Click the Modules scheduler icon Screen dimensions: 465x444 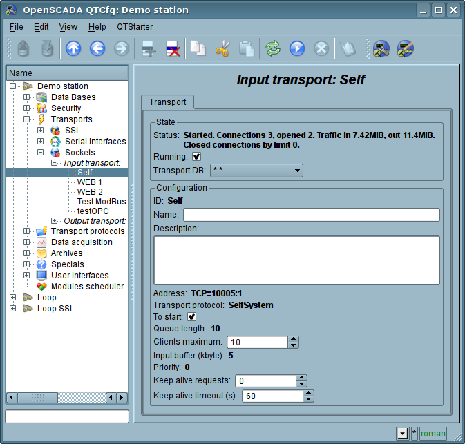click(41, 287)
